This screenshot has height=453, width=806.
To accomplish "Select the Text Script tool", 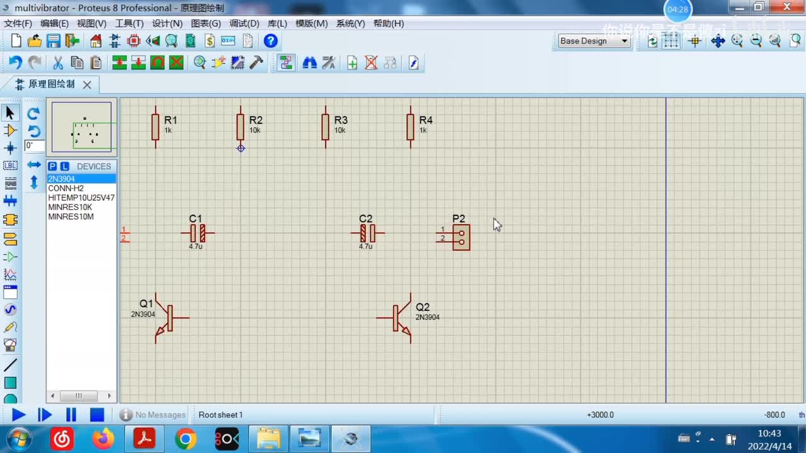I will pyautogui.click(x=10, y=183).
